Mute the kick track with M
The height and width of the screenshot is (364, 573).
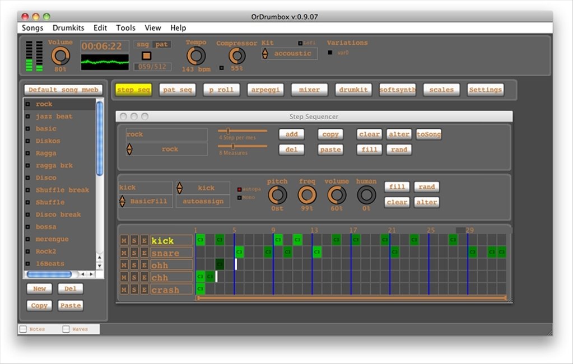click(x=124, y=240)
